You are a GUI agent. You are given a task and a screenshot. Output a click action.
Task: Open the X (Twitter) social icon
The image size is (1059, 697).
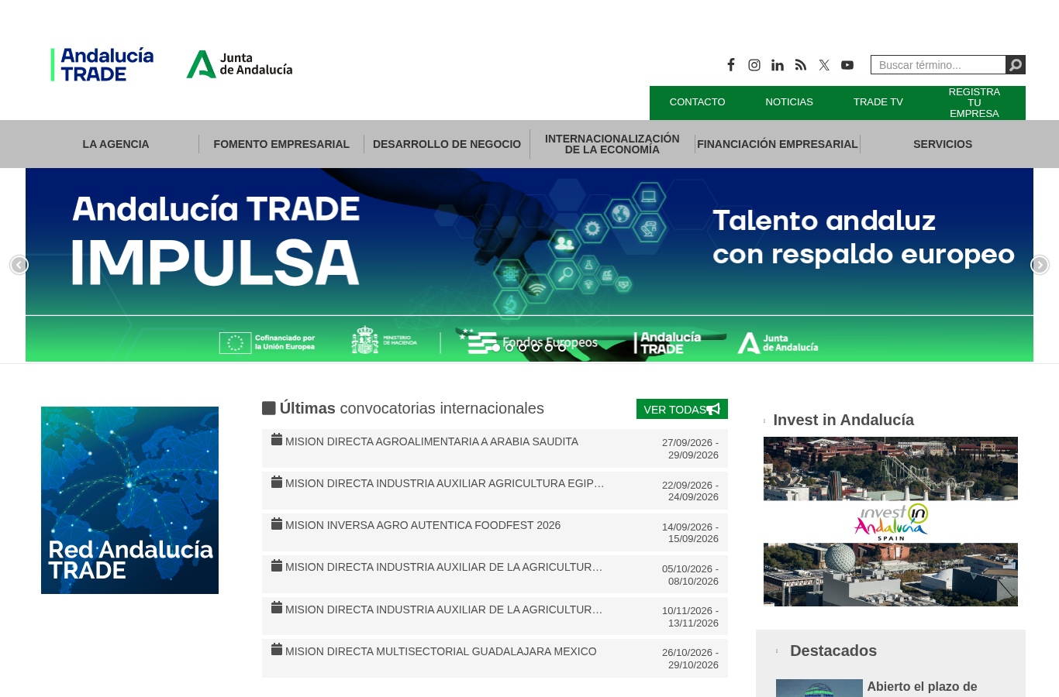click(x=824, y=65)
